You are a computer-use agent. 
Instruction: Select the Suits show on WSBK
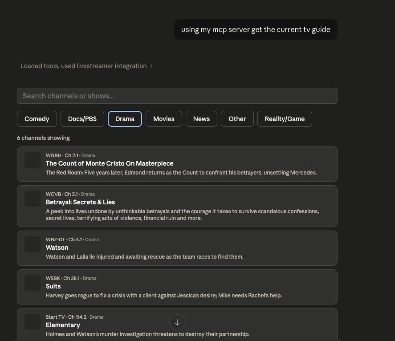pyautogui.click(x=53, y=286)
